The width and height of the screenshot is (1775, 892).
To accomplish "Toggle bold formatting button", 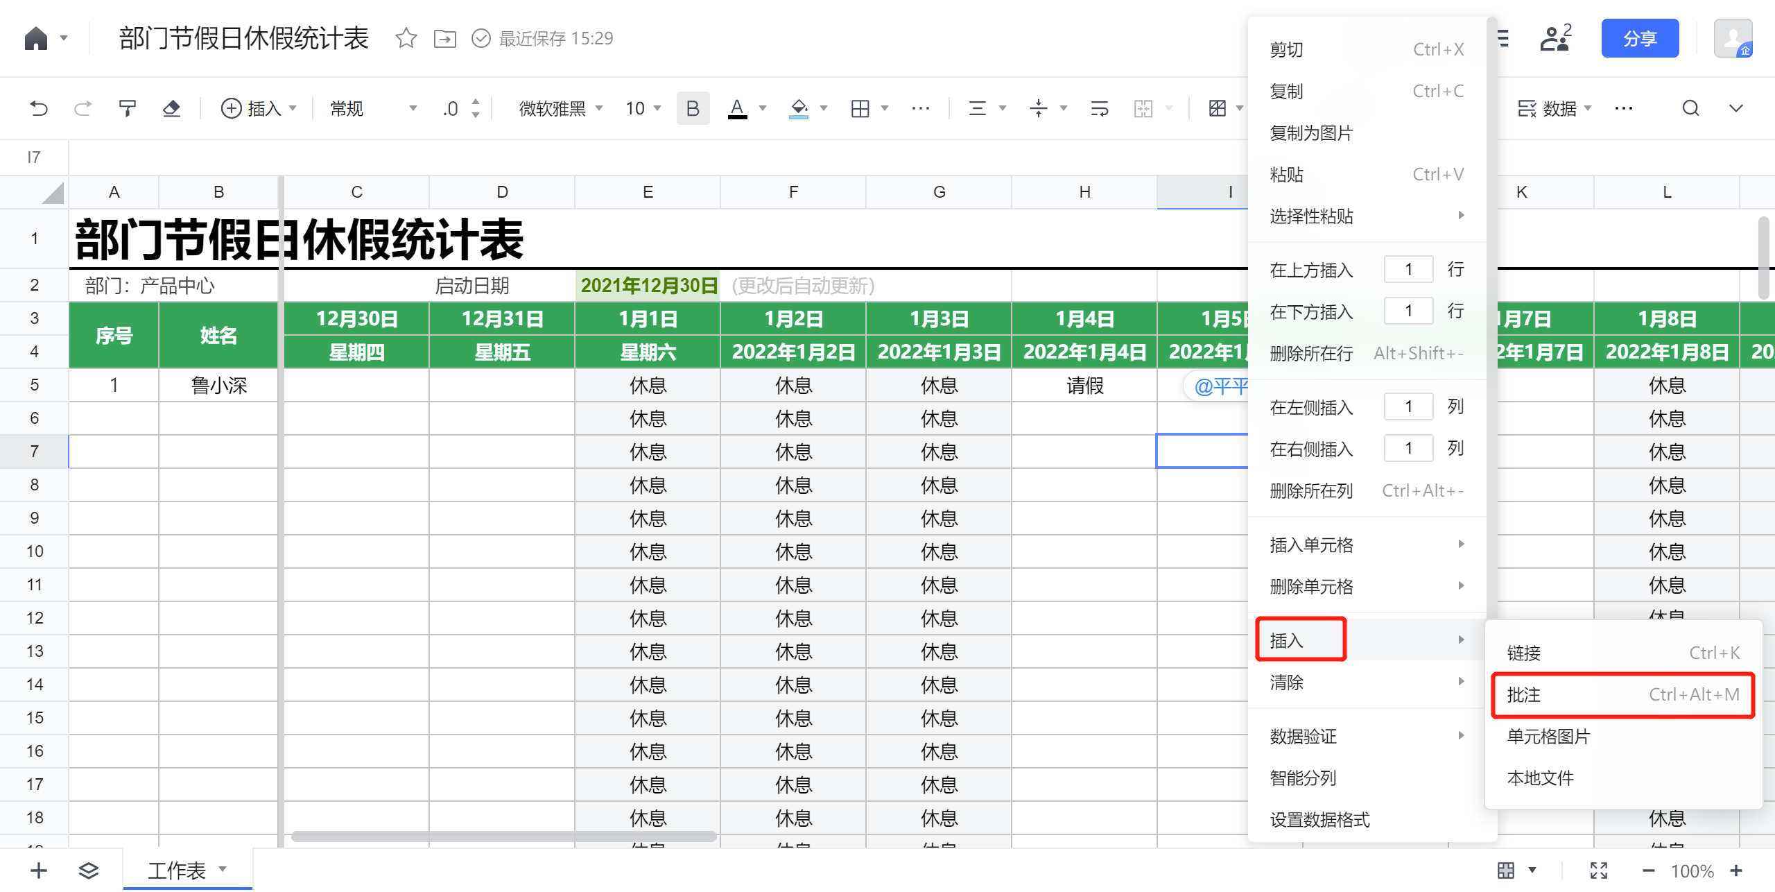I will [692, 108].
